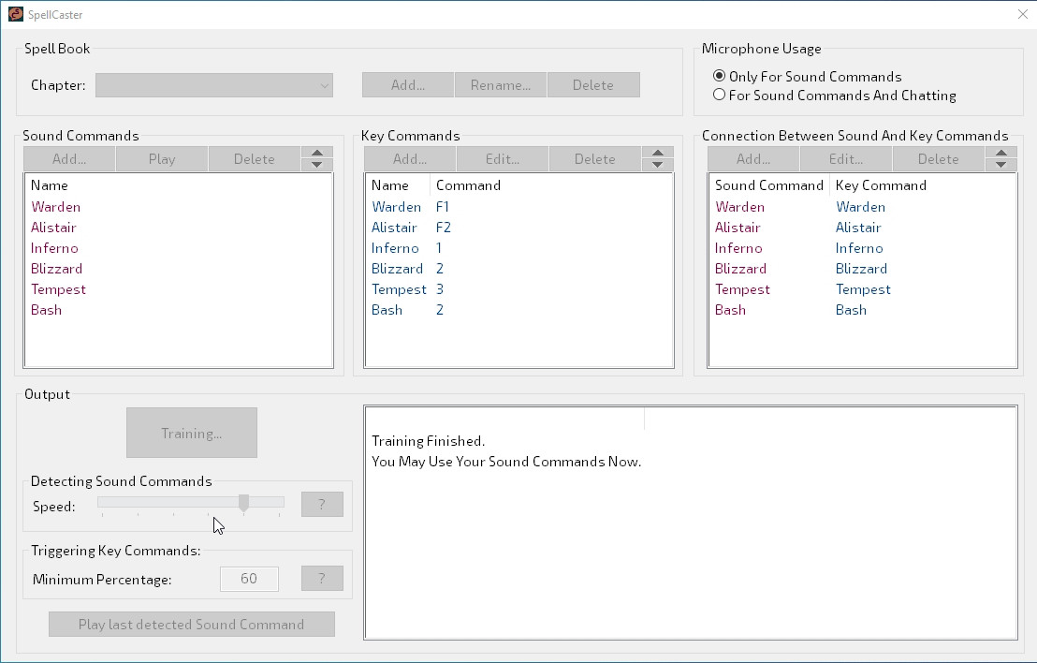Click the Speed slider handle
The height and width of the screenshot is (663, 1037).
click(243, 503)
